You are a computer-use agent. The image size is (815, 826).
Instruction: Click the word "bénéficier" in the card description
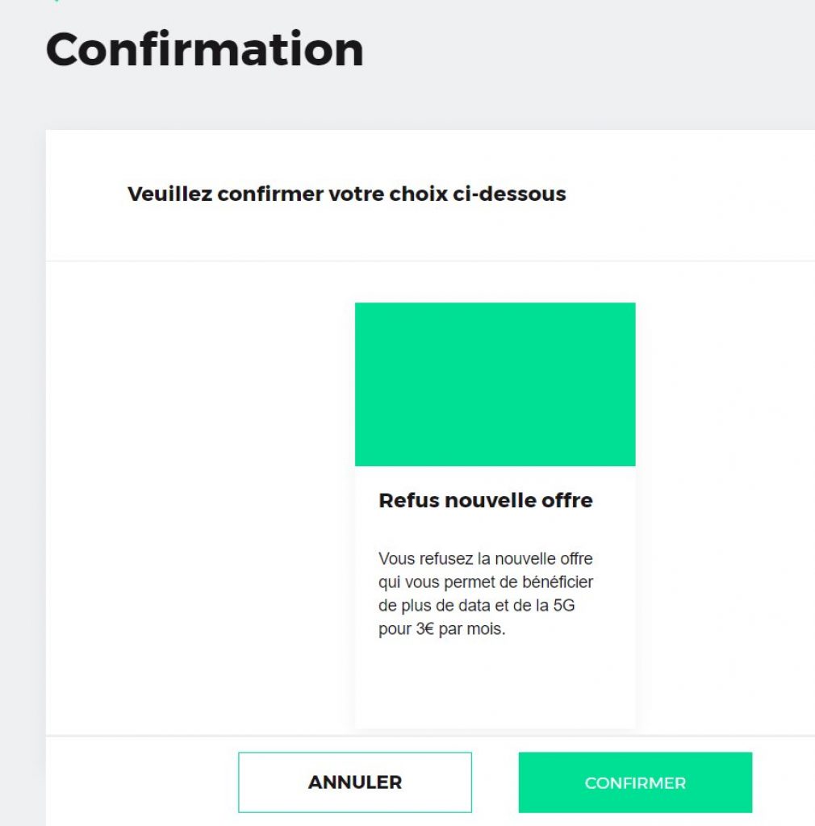[558, 582]
